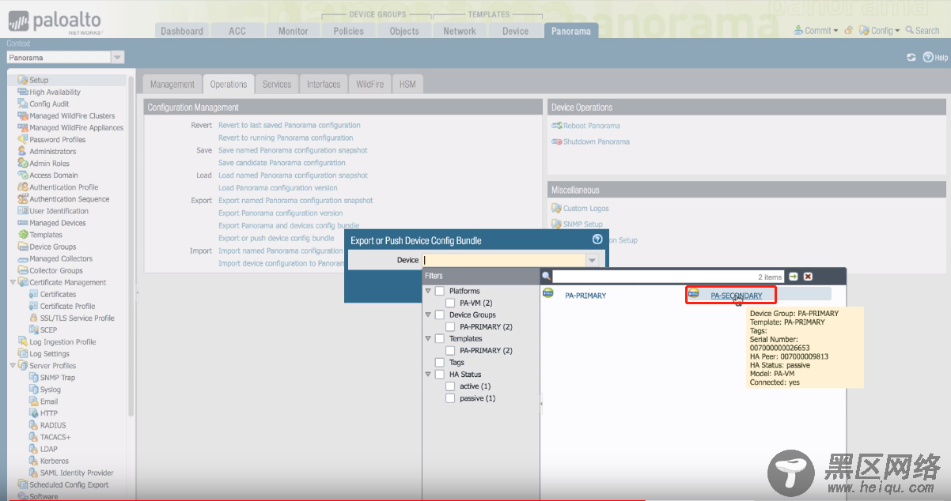
Task: Collapse the HA Status filter group
Action: point(428,375)
